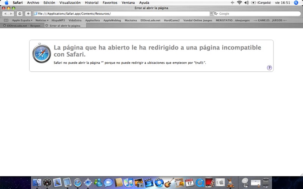Go forward with the right arrow button
Viewport: 303px width, 189px height.
pyautogui.click(x=11, y=14)
